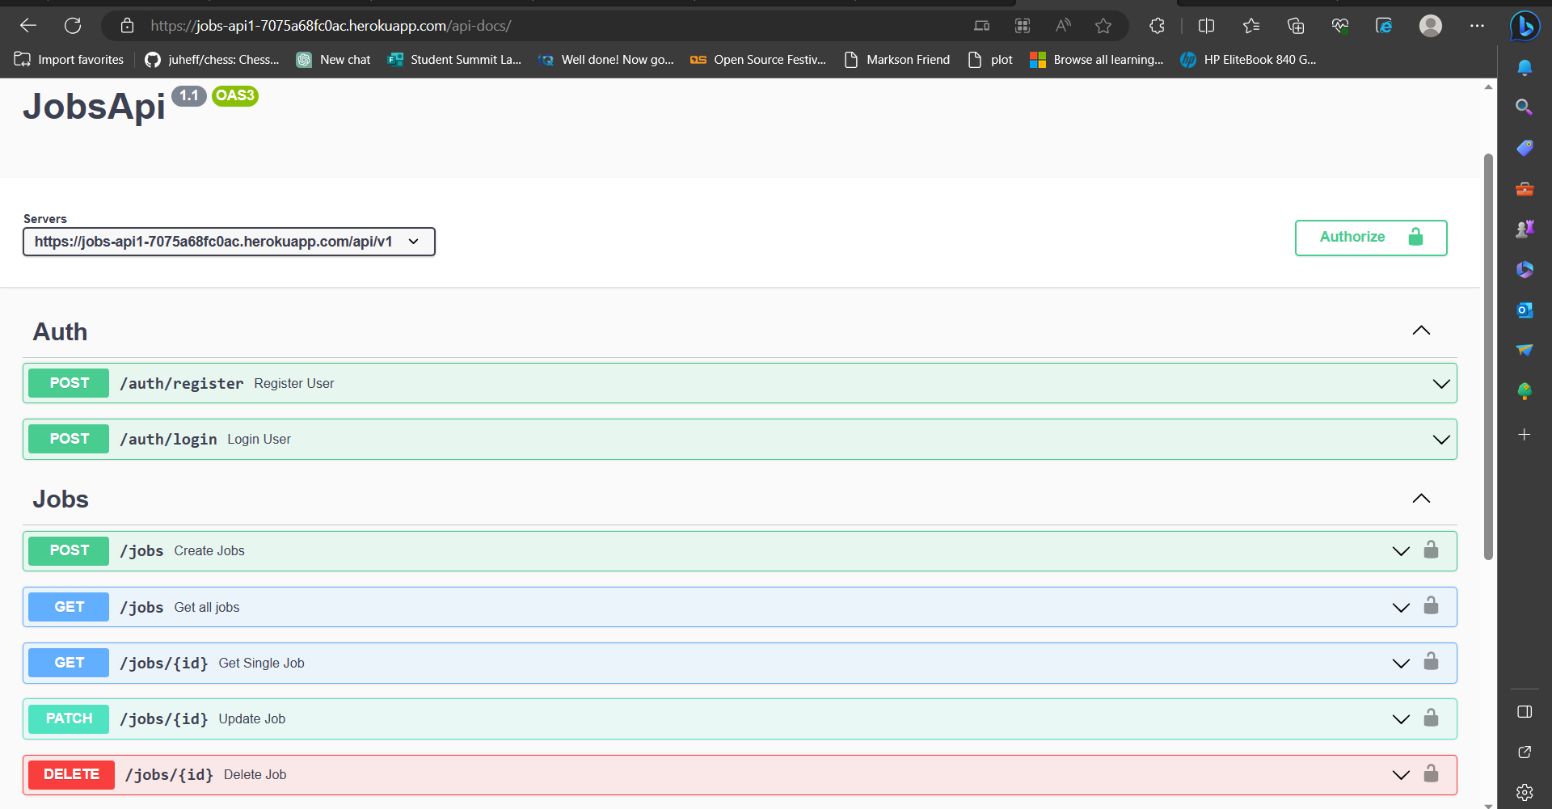Collapse the Jobs section chevron
The height and width of the screenshot is (809, 1552).
[1421, 499]
